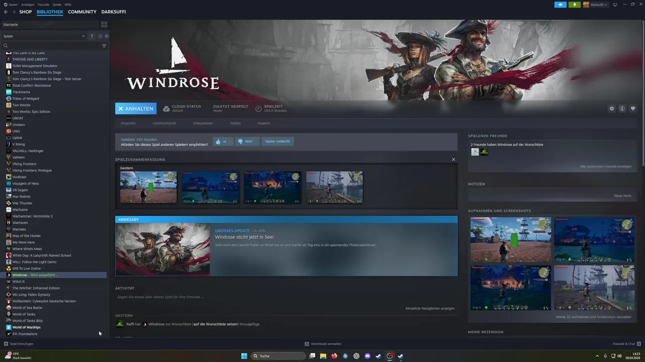Click the first friend avatar on wishlist
Screen dimensions: 645x362
(x=475, y=152)
